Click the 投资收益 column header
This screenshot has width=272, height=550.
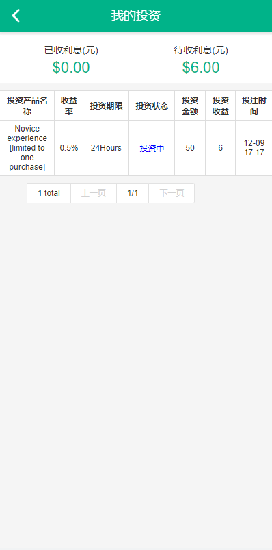(x=221, y=106)
